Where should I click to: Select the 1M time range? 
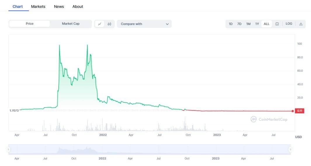pyautogui.click(x=248, y=24)
